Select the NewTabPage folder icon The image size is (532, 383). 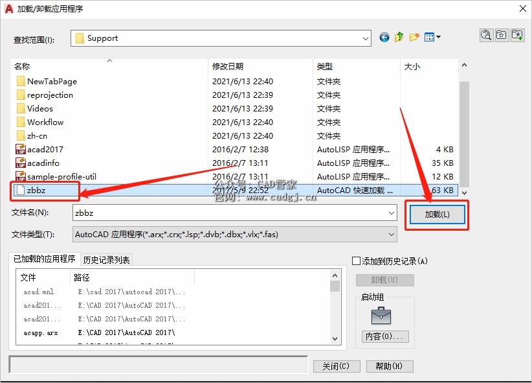(x=20, y=81)
